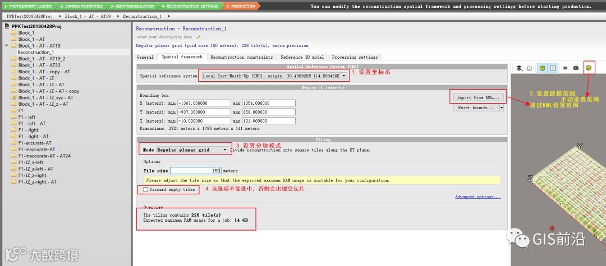The image size is (606, 266).
Task: Select the Block_1 tree item
Action: click(x=26, y=33)
